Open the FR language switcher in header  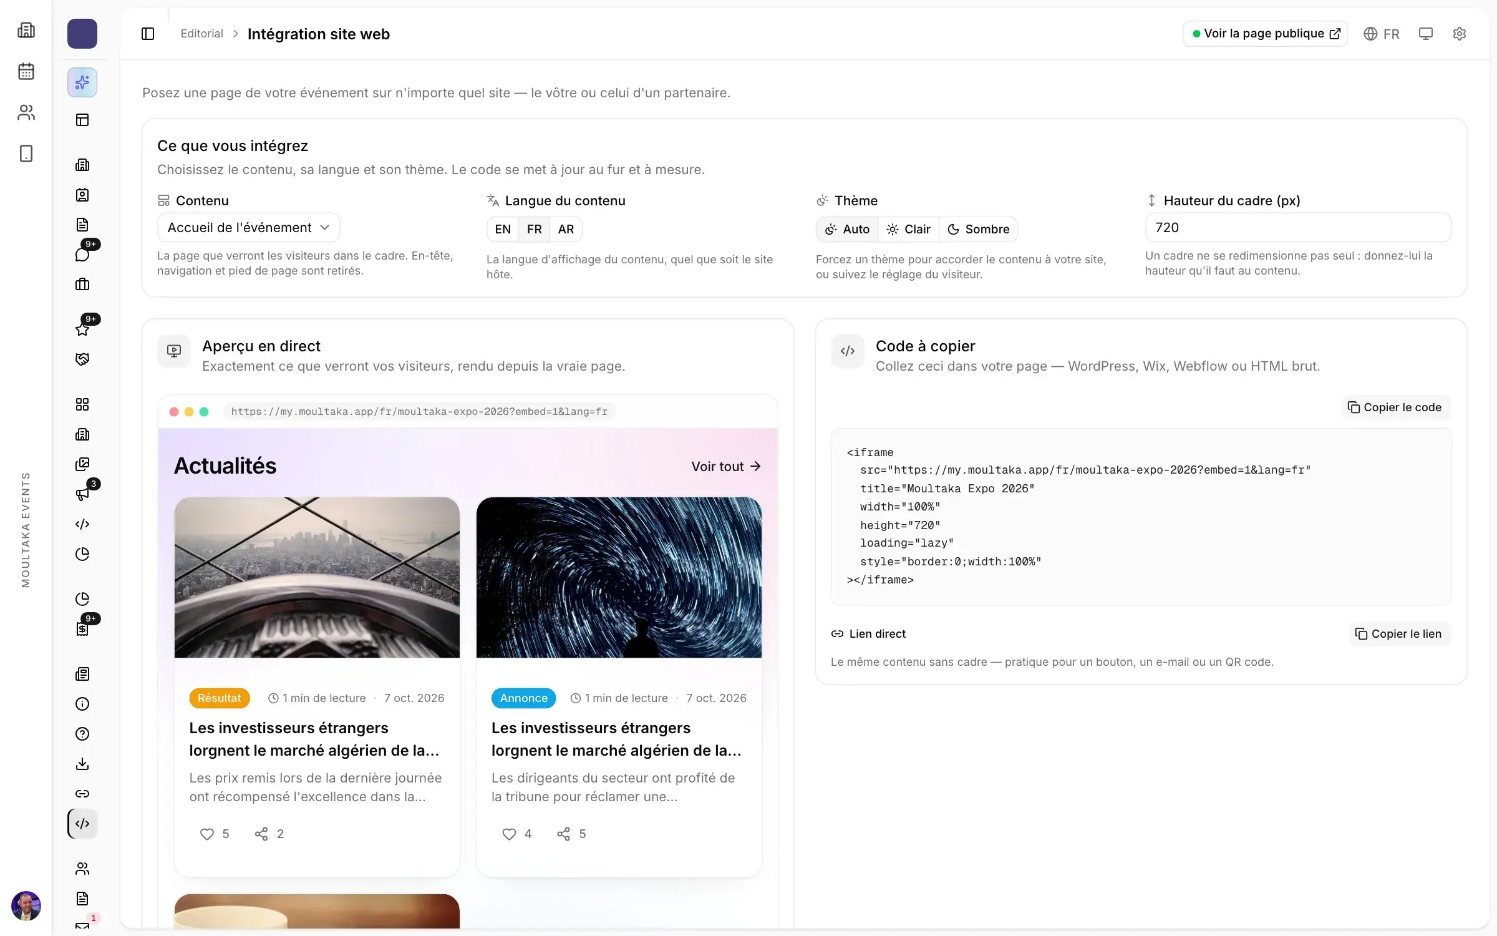[1382, 34]
